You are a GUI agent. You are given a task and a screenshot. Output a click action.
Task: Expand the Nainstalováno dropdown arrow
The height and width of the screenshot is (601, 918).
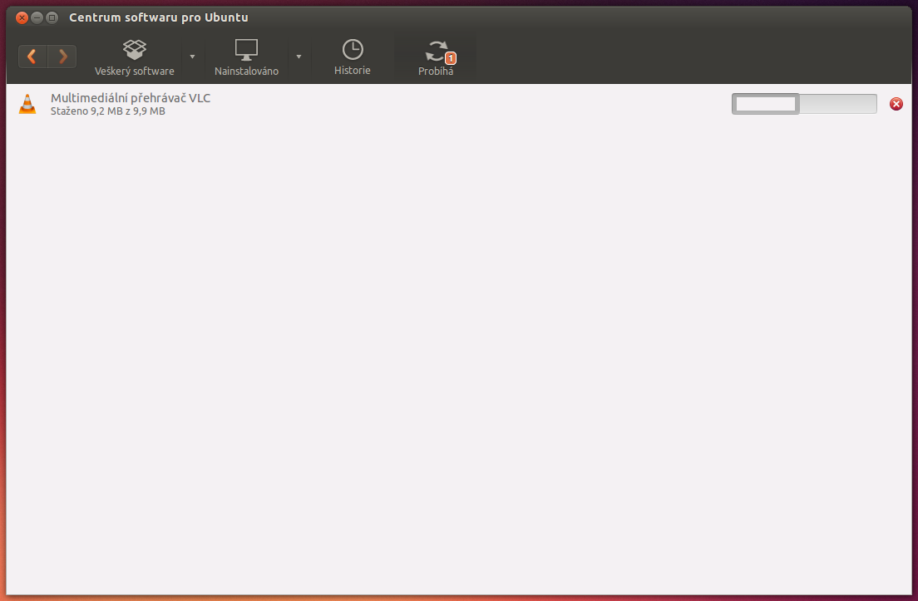[x=299, y=57]
